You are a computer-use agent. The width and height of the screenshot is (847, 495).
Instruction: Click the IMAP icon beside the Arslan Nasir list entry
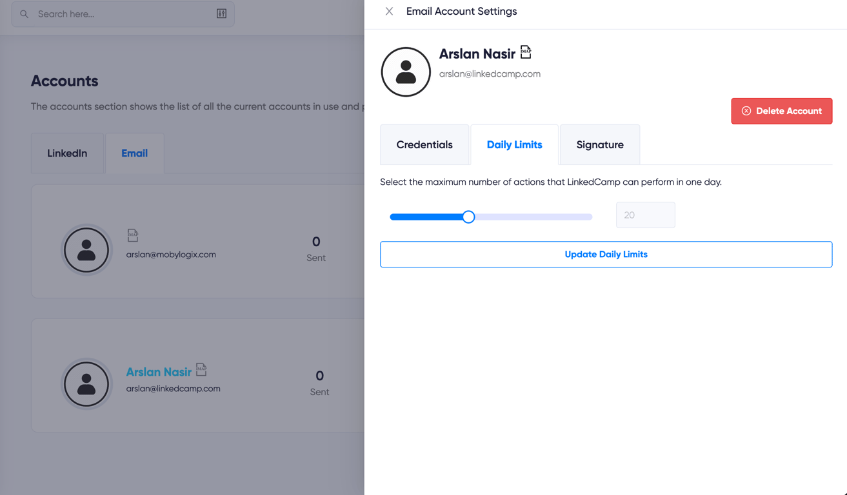tap(201, 369)
